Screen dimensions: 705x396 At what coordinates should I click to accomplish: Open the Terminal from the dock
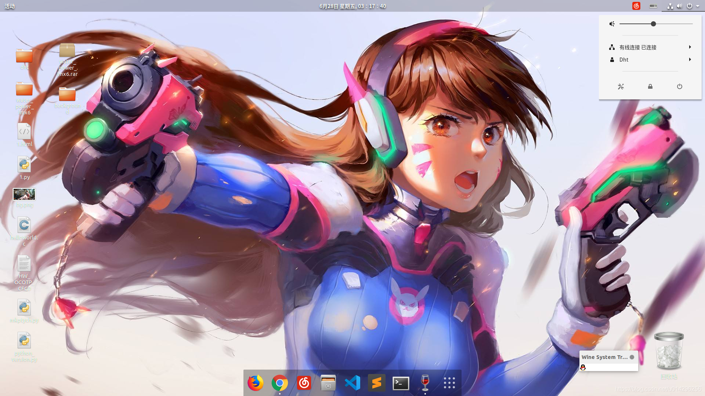point(401,383)
